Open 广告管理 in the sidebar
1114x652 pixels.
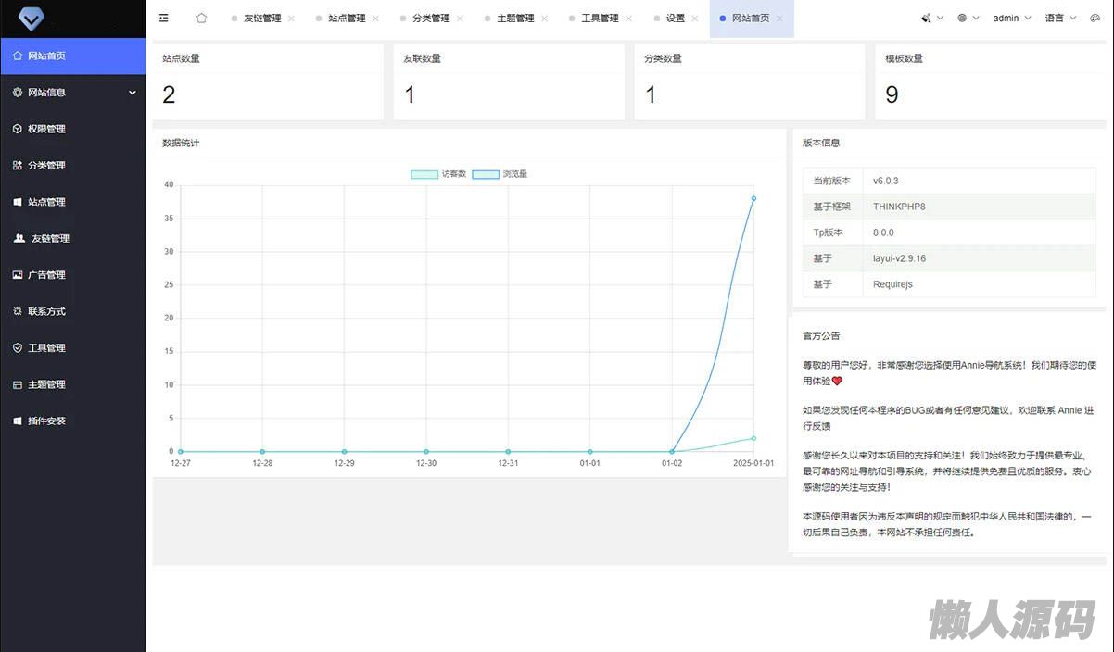point(46,275)
